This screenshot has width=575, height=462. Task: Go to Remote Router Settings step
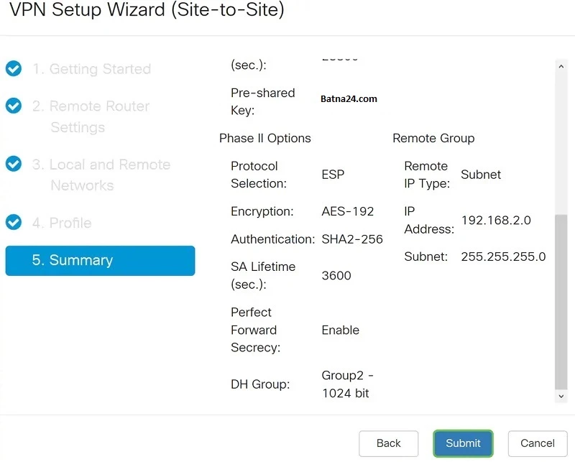pyautogui.click(x=91, y=116)
